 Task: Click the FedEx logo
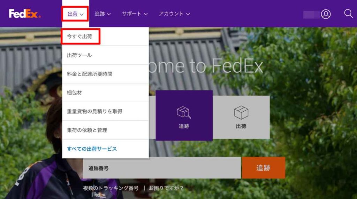coord(25,14)
